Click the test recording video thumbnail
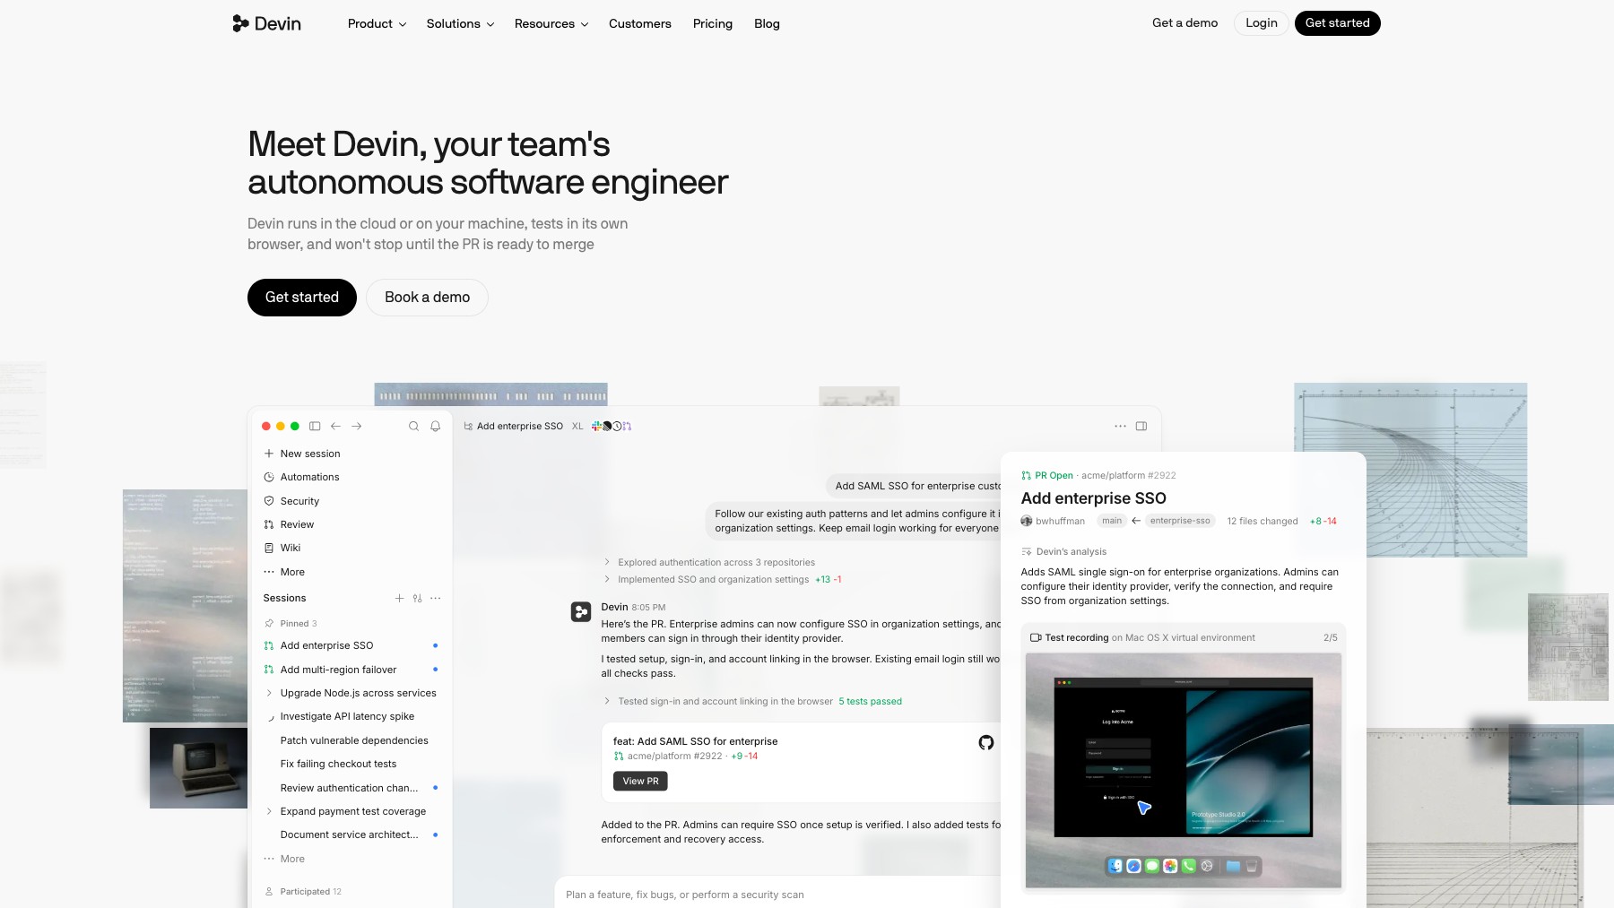This screenshot has height=908, width=1614. (x=1184, y=771)
